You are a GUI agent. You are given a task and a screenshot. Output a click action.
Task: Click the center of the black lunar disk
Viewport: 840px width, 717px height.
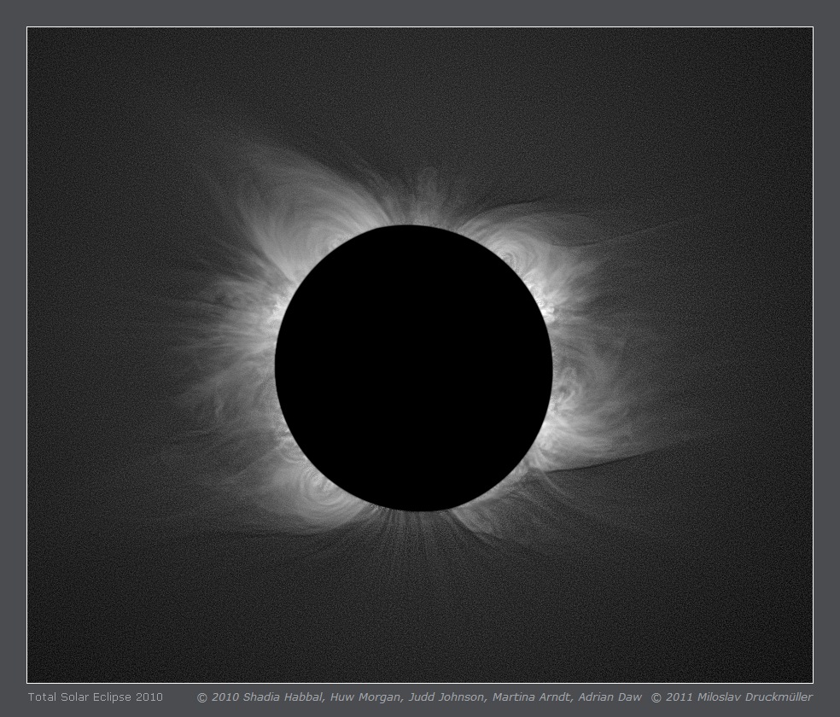(x=414, y=368)
